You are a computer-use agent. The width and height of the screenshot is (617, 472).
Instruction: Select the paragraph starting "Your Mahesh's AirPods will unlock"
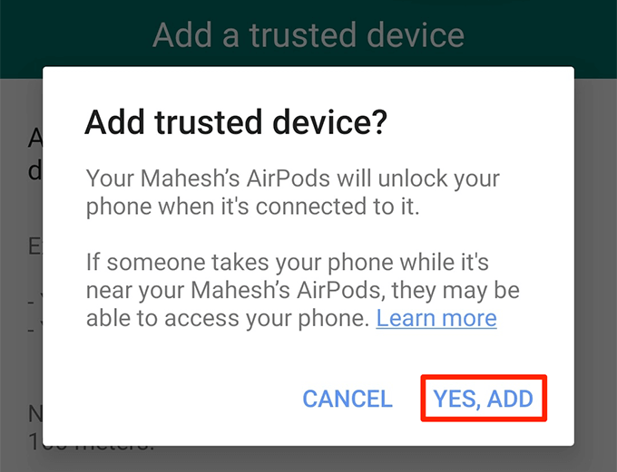[x=293, y=192]
